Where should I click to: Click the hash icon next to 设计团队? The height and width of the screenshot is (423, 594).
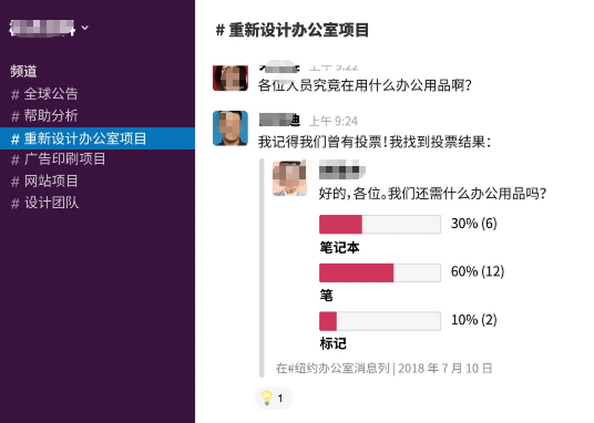point(15,203)
